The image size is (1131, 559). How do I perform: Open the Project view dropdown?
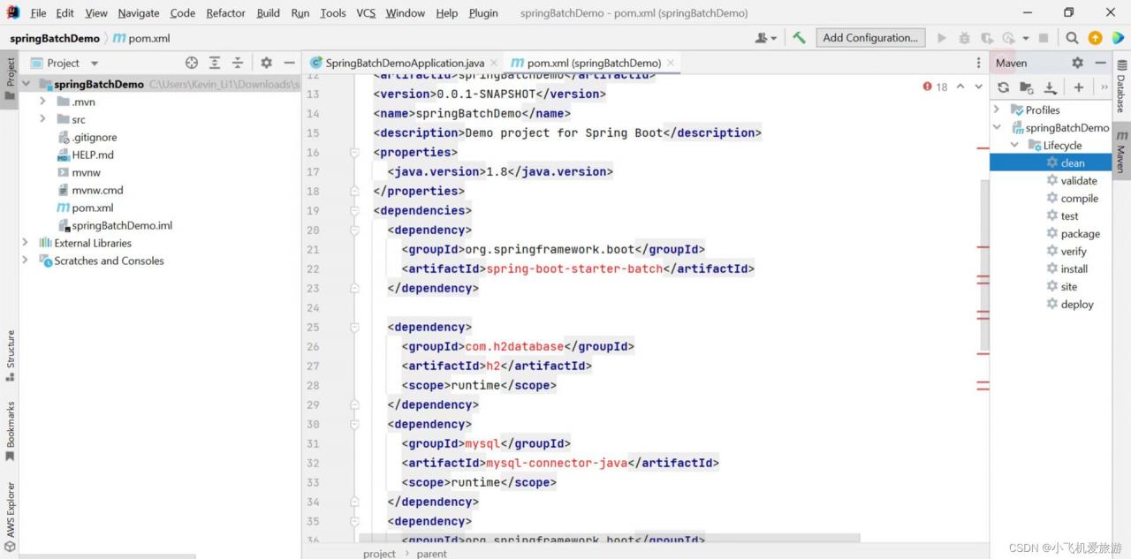coord(95,64)
